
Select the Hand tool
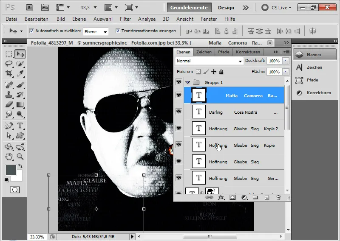click(x=9, y=156)
